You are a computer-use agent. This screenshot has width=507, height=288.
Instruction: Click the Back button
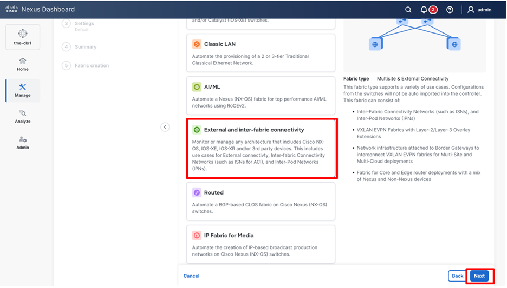pos(457,276)
